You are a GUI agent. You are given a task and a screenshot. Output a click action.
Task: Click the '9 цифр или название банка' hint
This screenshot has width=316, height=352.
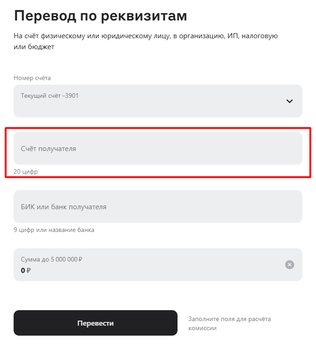point(54,230)
